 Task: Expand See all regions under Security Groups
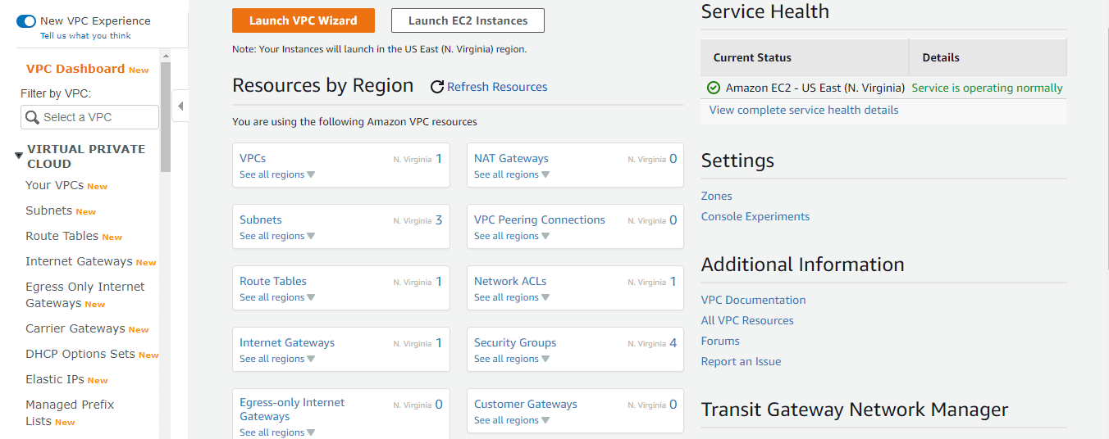tap(512, 359)
